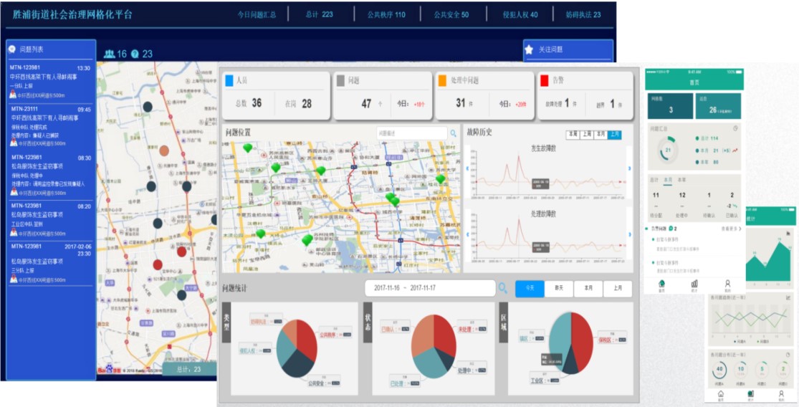Click orange square icon on 处理中问题 card
The image size is (799, 407).
coord(442,80)
